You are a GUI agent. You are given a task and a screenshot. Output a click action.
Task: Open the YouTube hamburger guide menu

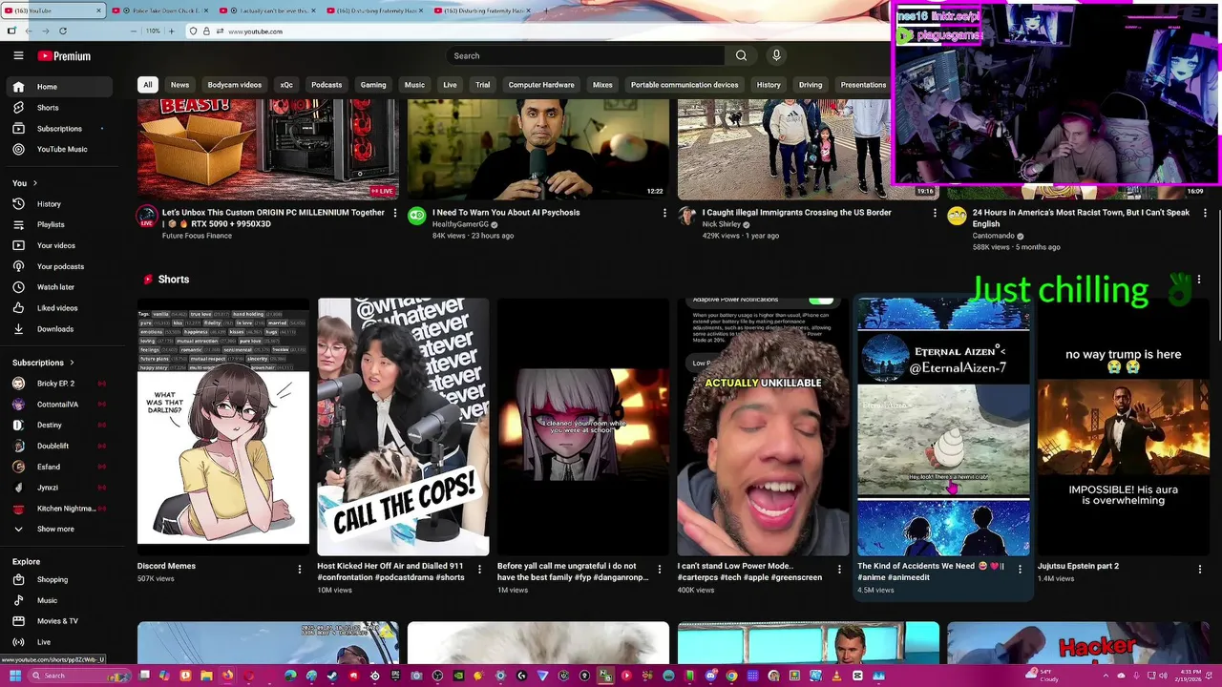click(18, 56)
